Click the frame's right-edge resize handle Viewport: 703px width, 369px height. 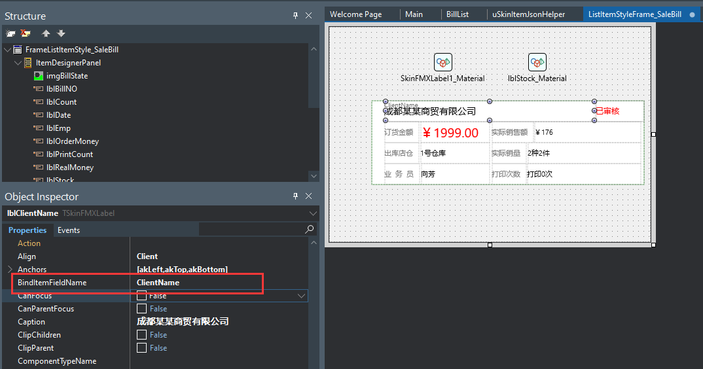[653, 135]
